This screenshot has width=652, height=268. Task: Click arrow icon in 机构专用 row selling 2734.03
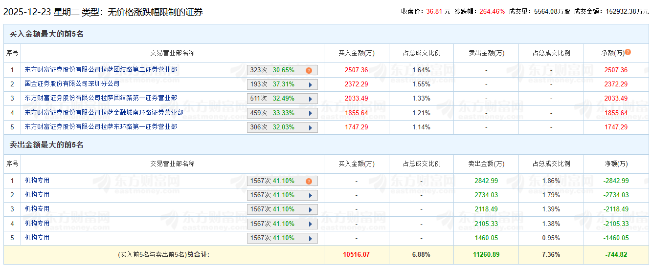pos(310,195)
